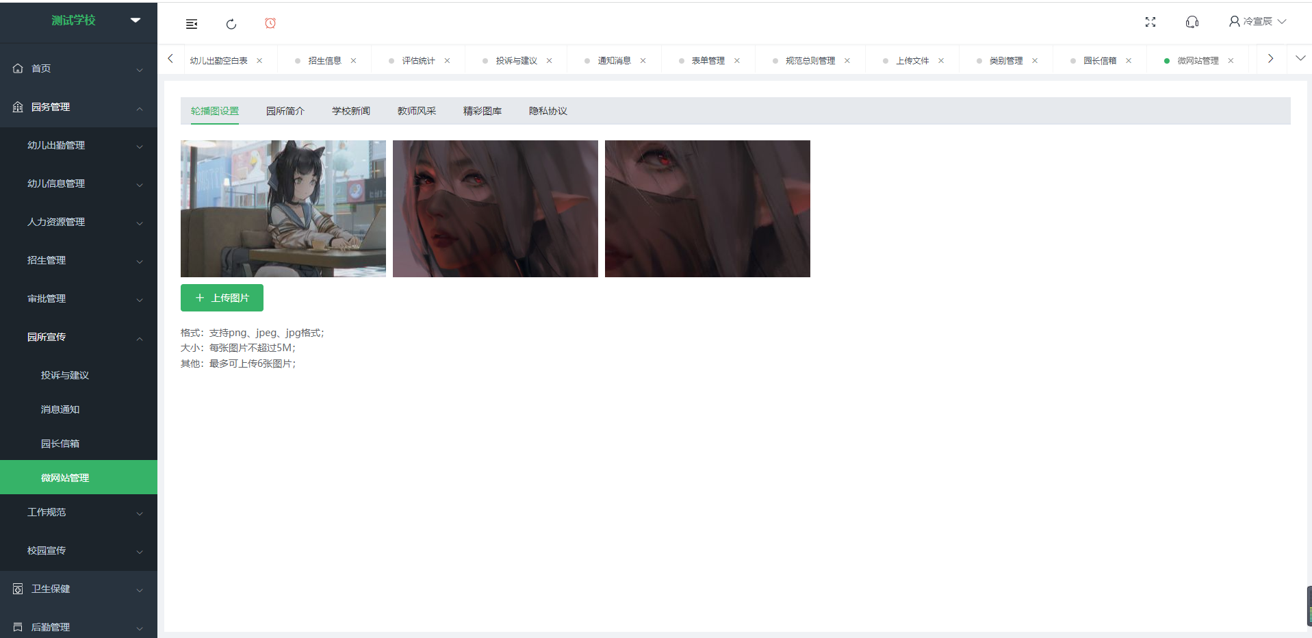Expand 审批管理 submenu

point(140,300)
